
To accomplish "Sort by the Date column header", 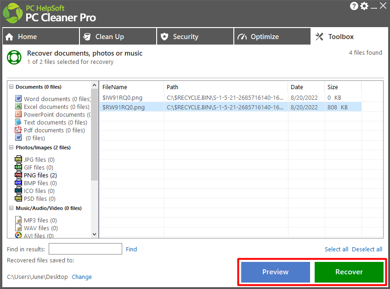I will (306, 87).
